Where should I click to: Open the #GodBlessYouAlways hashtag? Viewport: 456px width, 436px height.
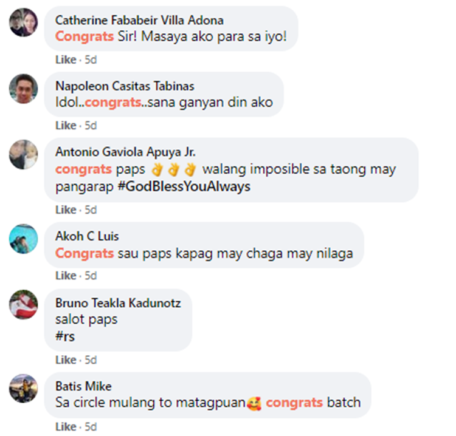(x=184, y=186)
